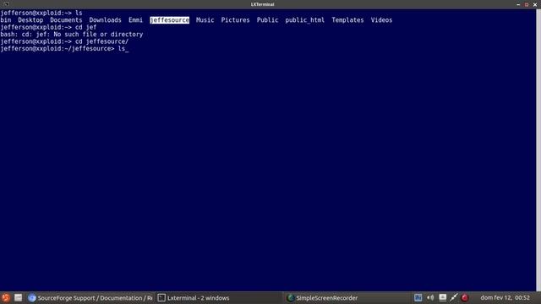This screenshot has height=304, width=541.
Task: Click the 'cd jeffesource/' command text
Action: click(x=101, y=41)
